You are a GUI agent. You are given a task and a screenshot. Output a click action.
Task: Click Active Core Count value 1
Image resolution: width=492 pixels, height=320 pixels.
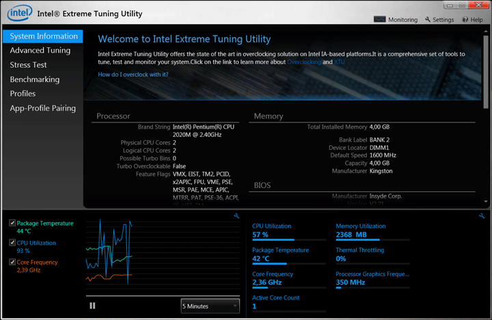[254, 306]
